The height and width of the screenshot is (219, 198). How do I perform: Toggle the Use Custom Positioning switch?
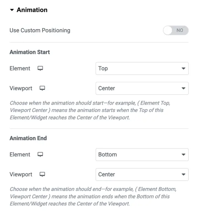pos(176,30)
